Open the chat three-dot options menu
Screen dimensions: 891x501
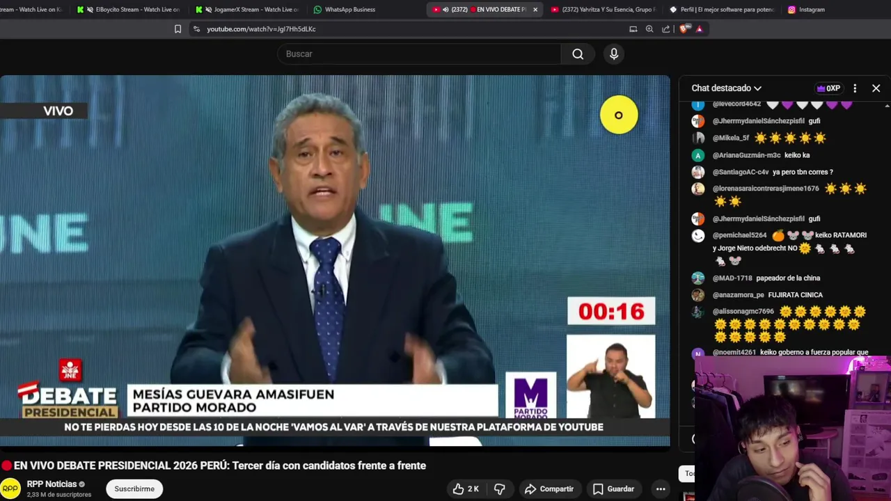tap(855, 88)
